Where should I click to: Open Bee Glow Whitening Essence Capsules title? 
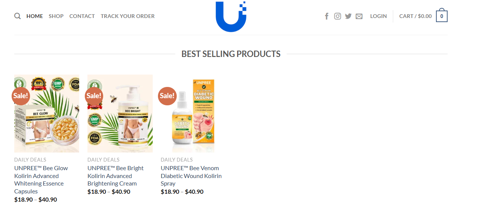pos(41,180)
